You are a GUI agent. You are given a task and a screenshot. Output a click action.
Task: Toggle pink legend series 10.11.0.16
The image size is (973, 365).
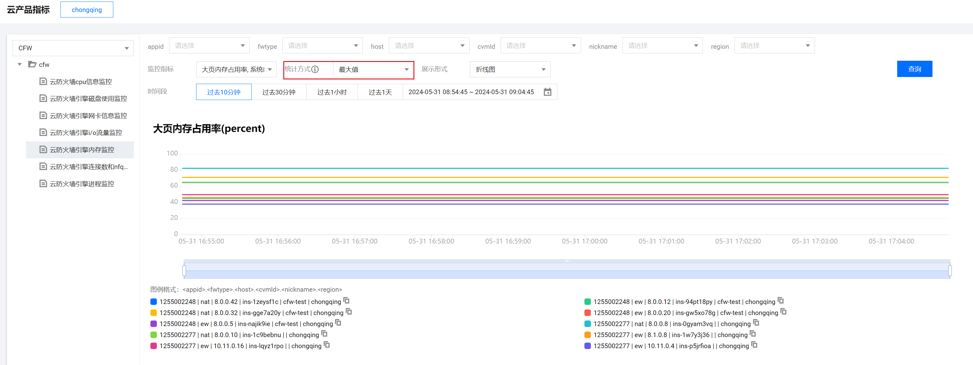pos(154,346)
